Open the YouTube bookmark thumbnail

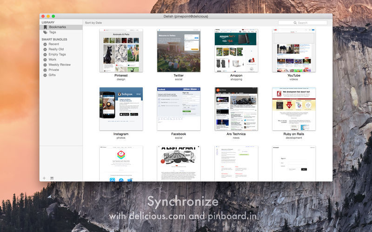tap(293, 51)
